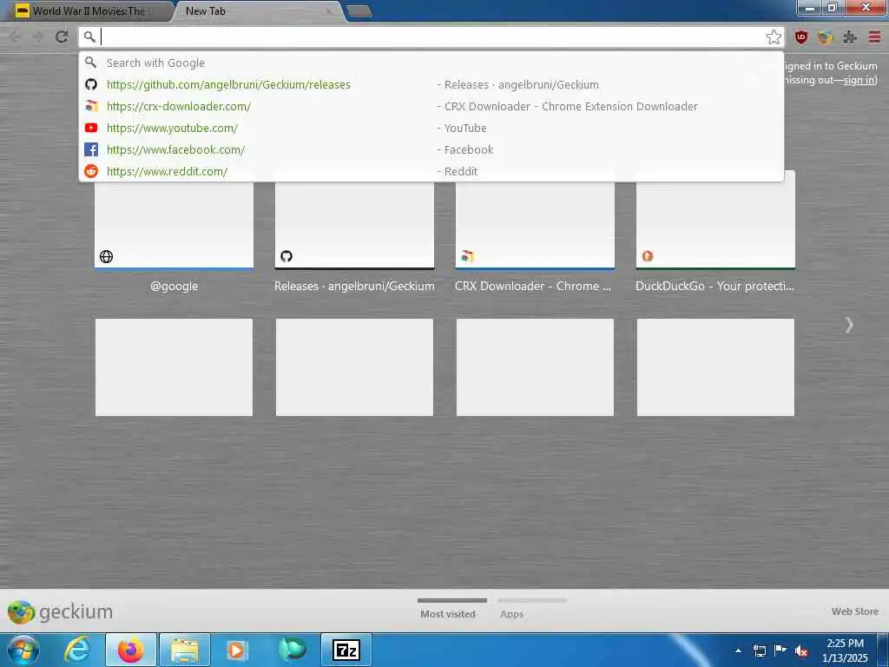Open a new tab with the tab button

tap(359, 11)
